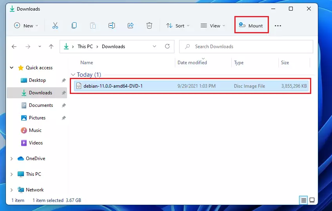332x211 pixels.
Task: Click This PC in the address breadcrumb
Action: click(x=85, y=47)
